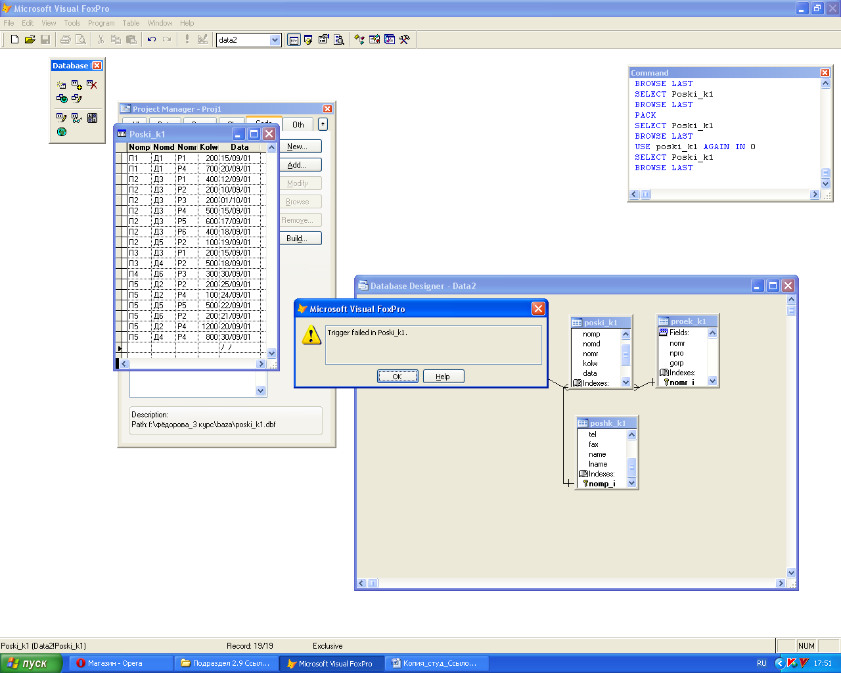Click the Print Preview toolbar icon
Image resolution: width=841 pixels, height=673 pixels.
(81, 39)
